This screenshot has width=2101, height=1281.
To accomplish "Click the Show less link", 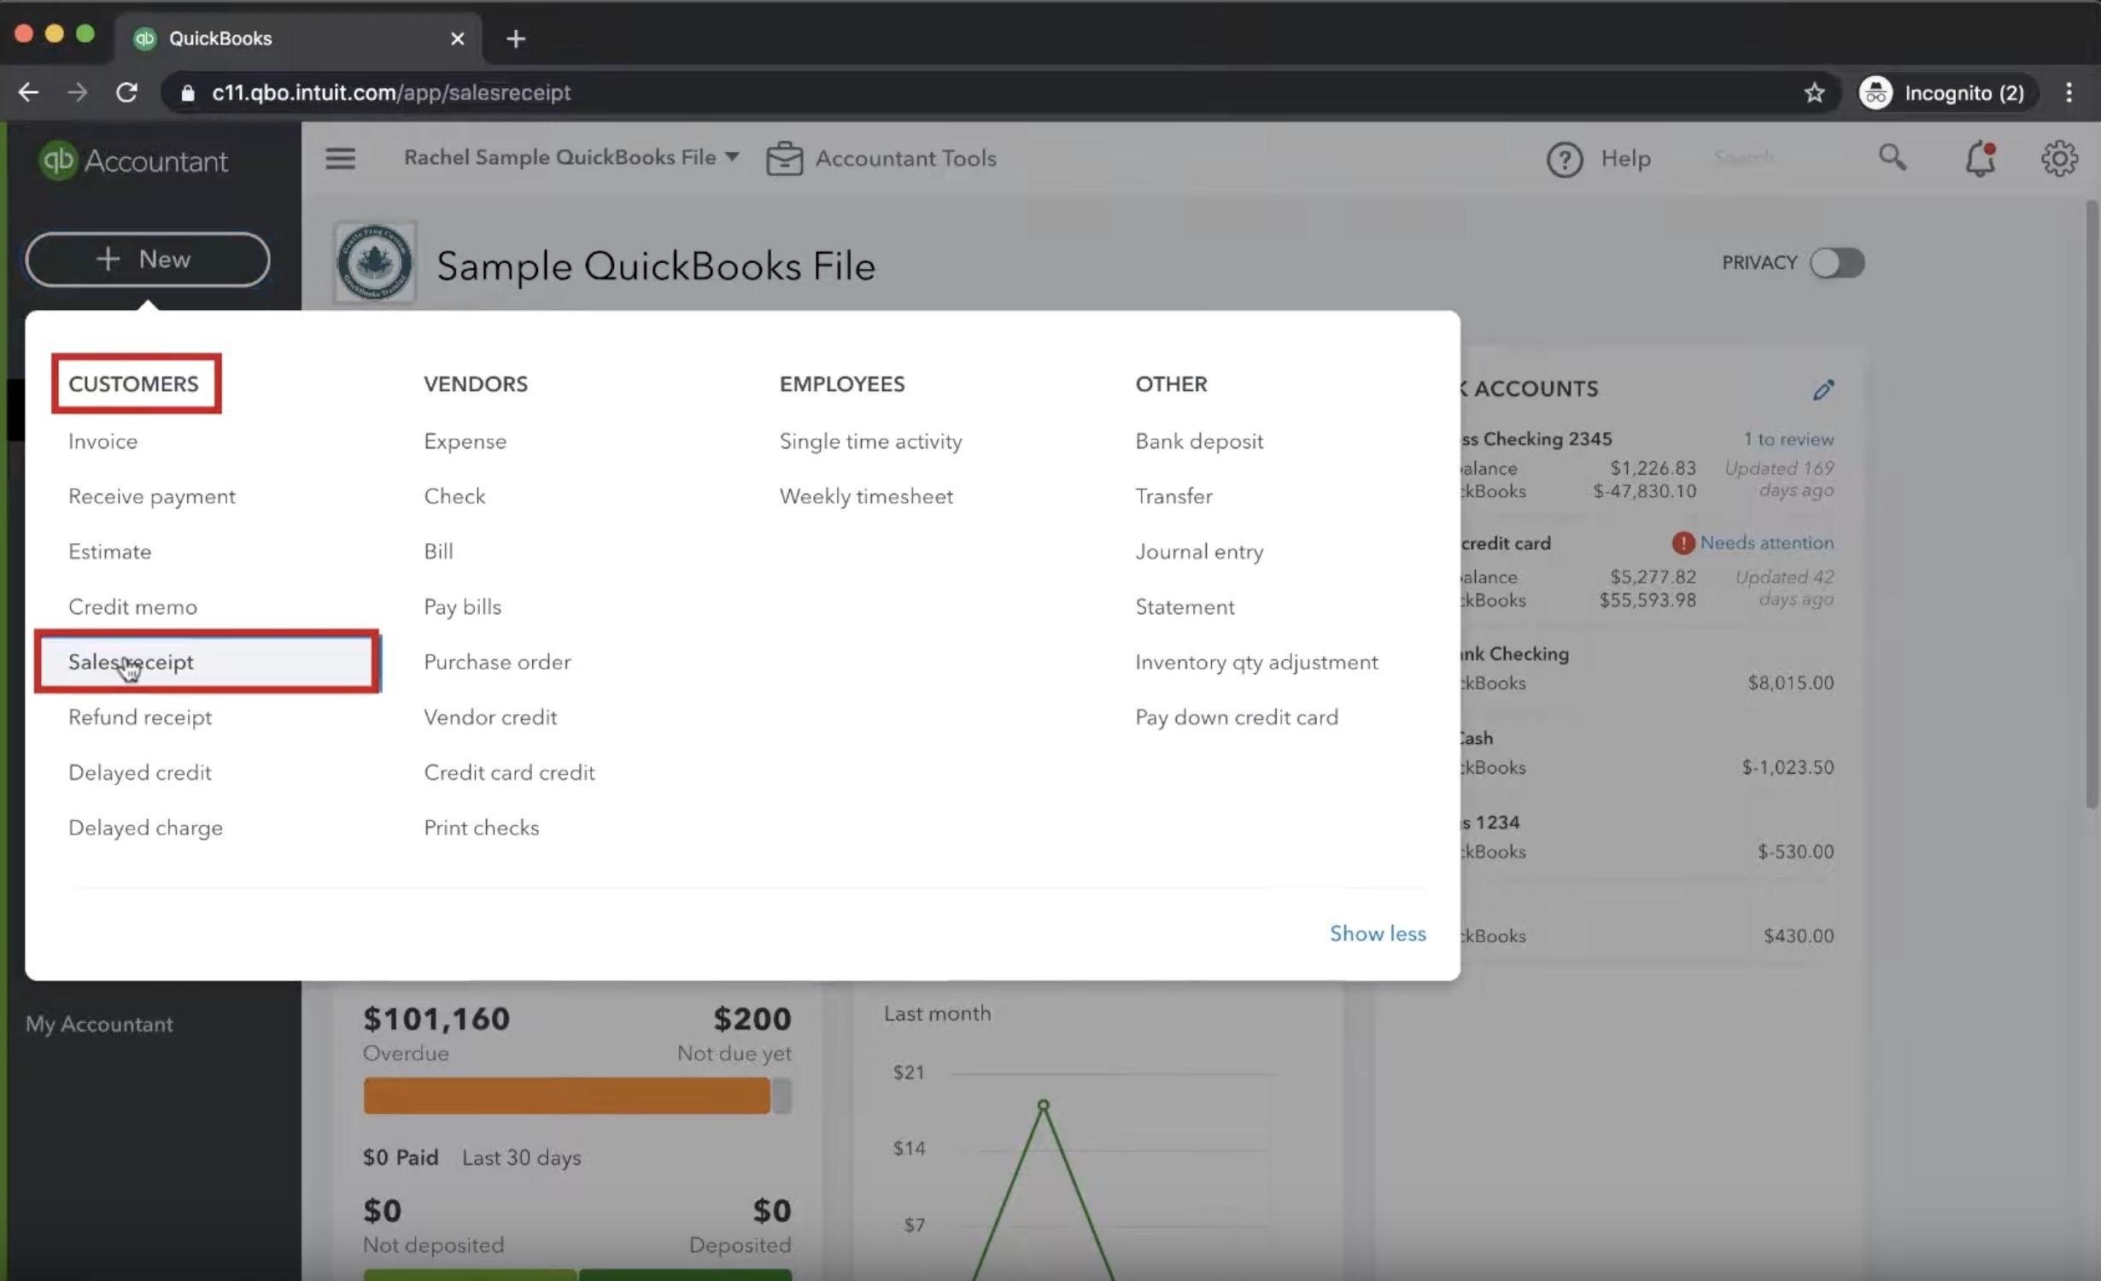I will click(x=1378, y=933).
